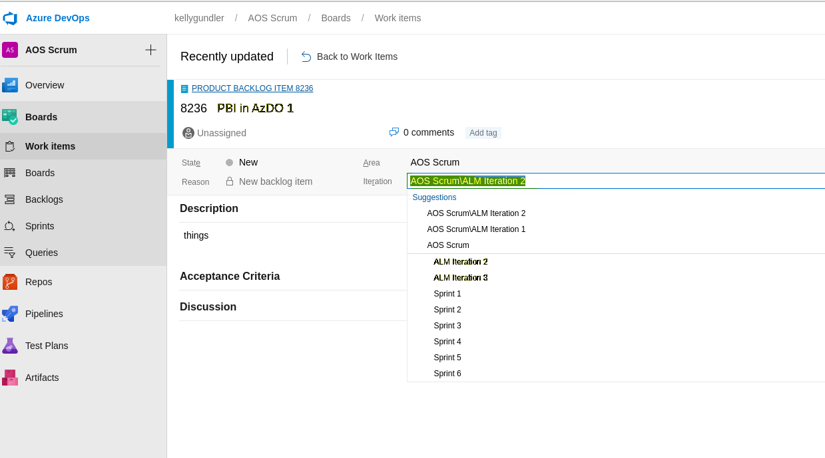Open Pipelines from the left sidebar
This screenshot has width=825, height=458.
pyautogui.click(x=44, y=314)
